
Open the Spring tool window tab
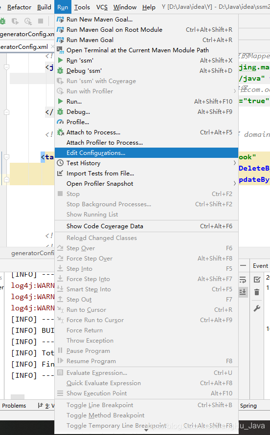point(248,406)
